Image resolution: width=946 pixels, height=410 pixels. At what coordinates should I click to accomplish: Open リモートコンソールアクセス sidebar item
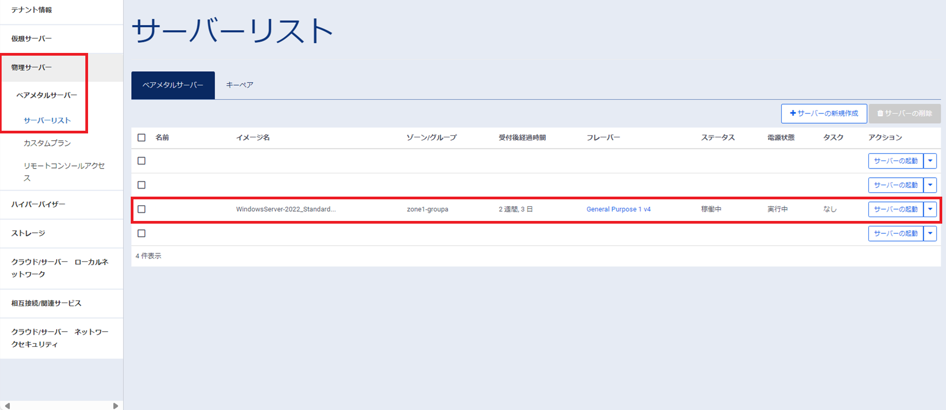(x=64, y=172)
